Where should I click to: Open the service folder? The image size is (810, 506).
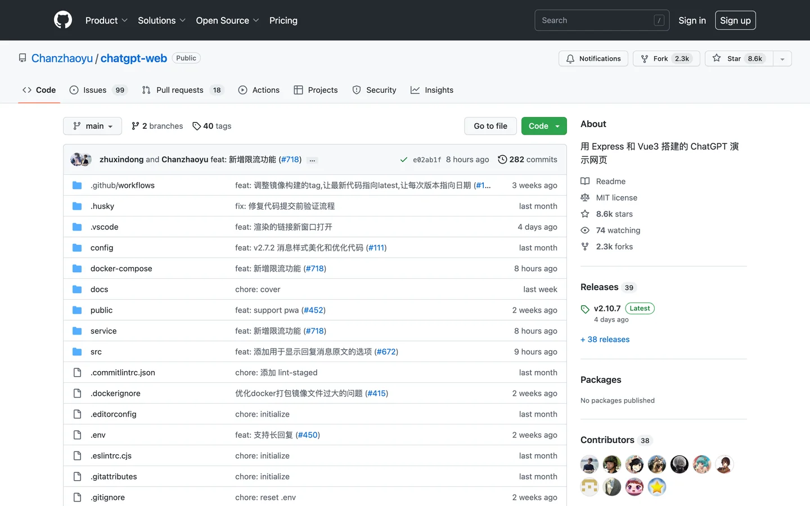[103, 331]
